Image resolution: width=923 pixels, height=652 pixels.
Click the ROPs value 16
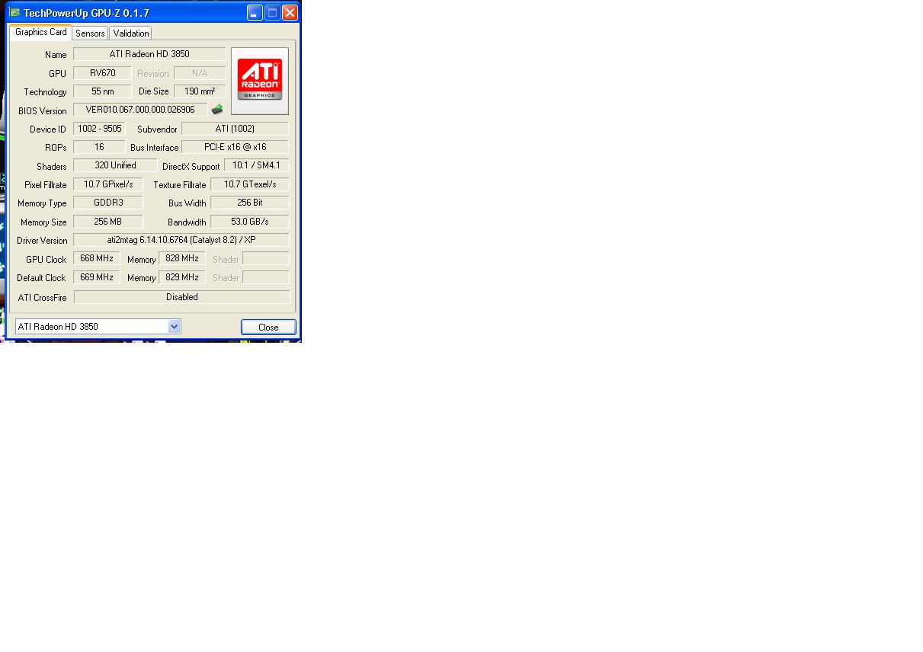[99, 147]
